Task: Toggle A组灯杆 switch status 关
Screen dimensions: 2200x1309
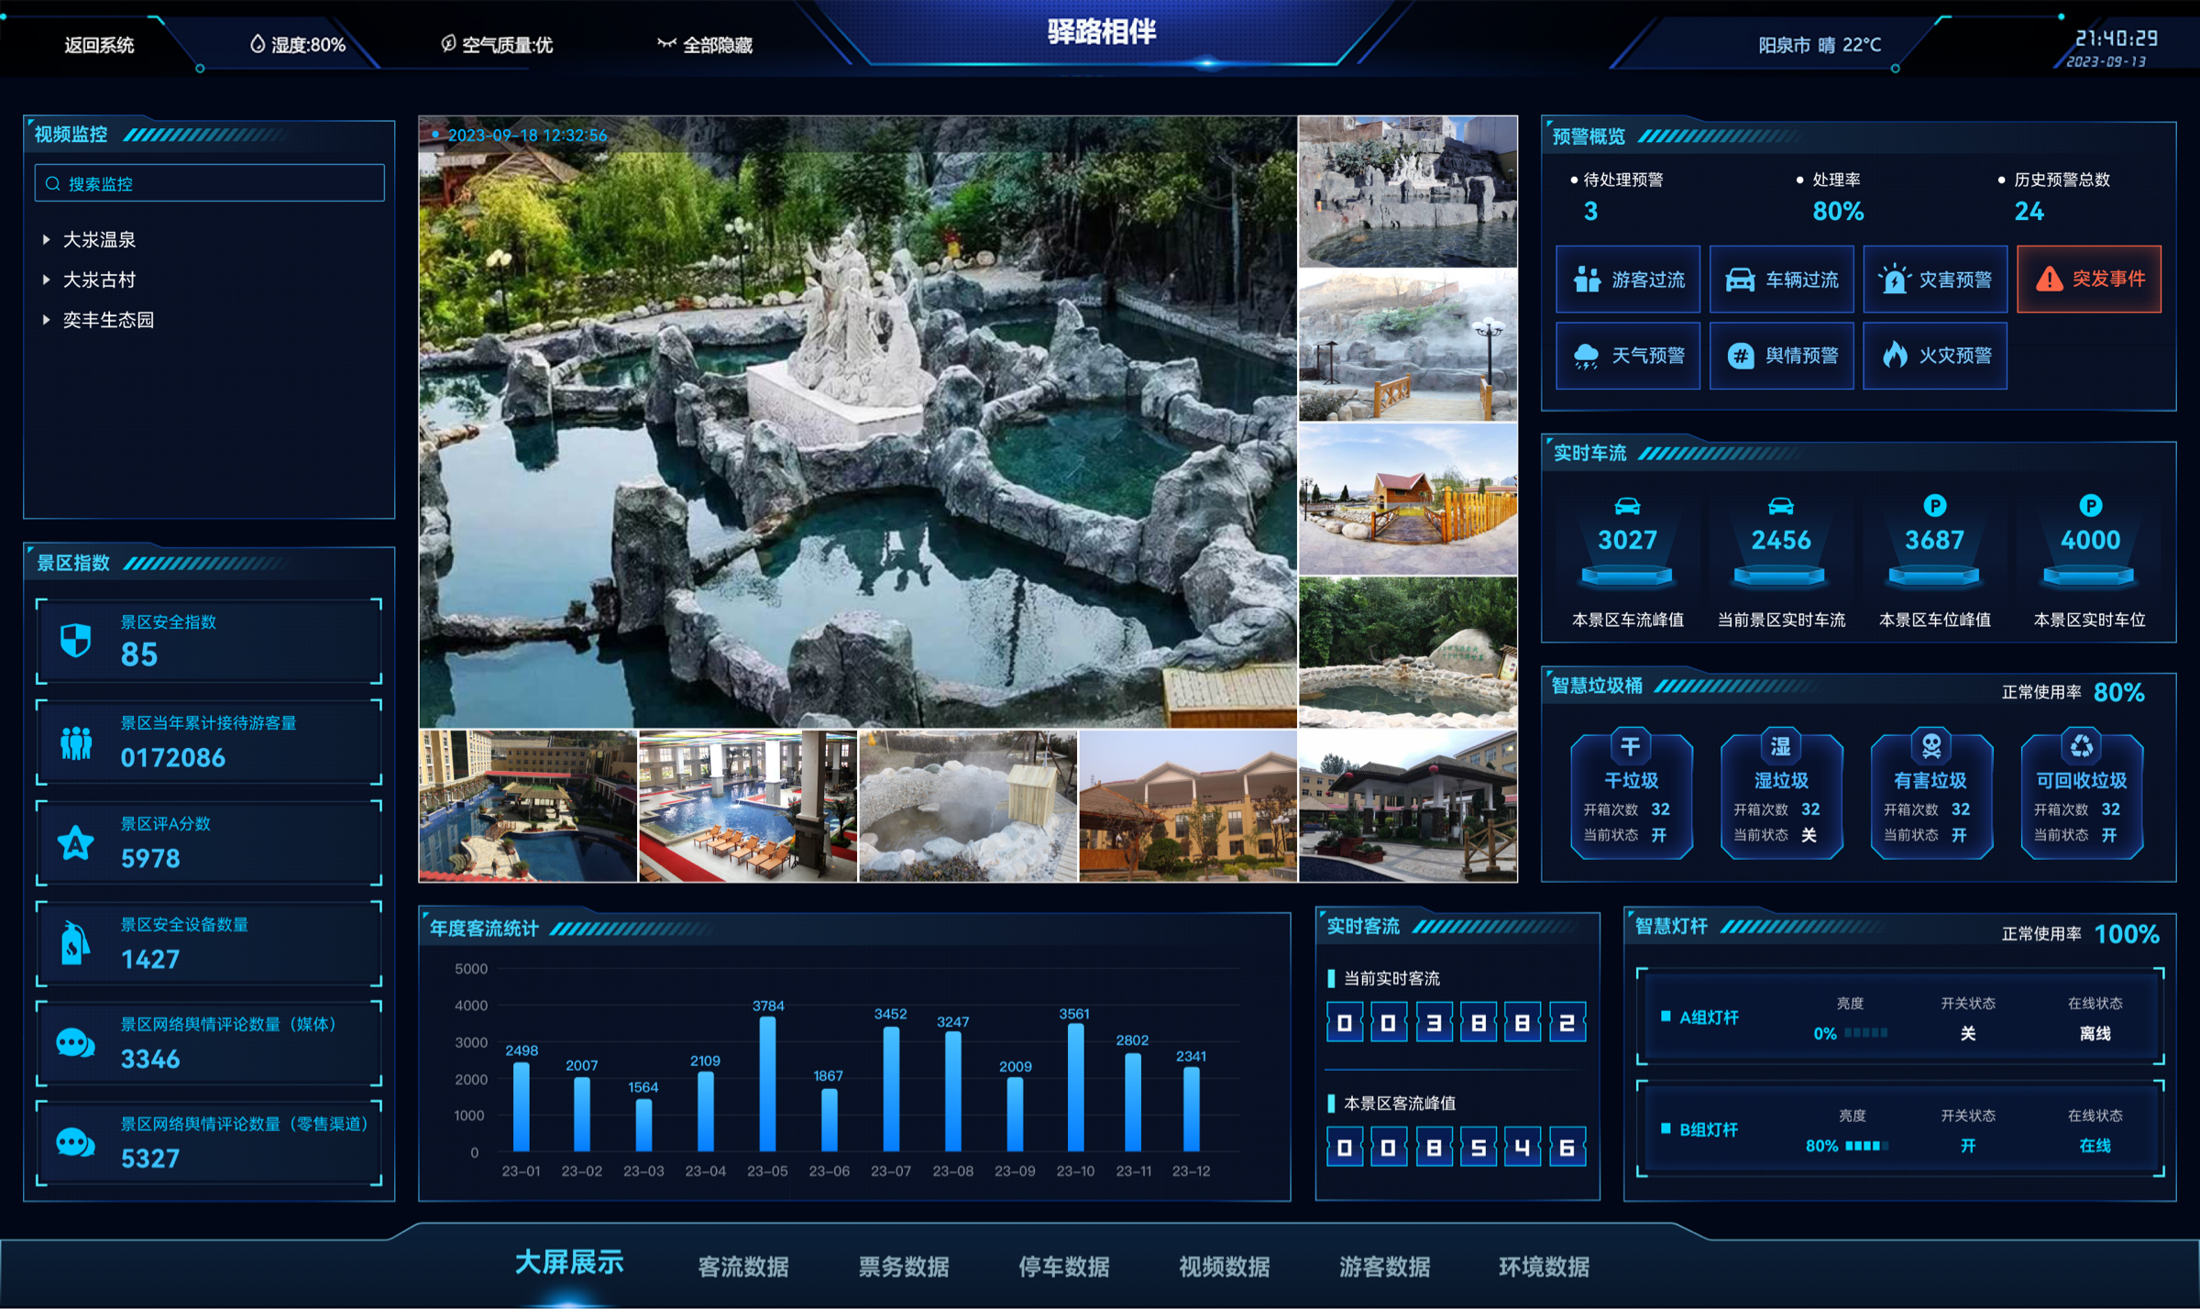Action: click(1967, 1034)
